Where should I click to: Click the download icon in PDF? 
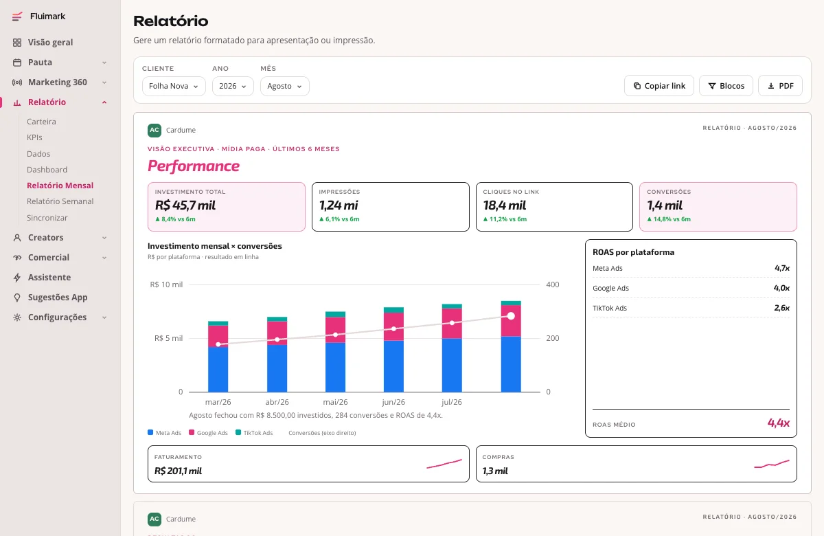(x=771, y=86)
